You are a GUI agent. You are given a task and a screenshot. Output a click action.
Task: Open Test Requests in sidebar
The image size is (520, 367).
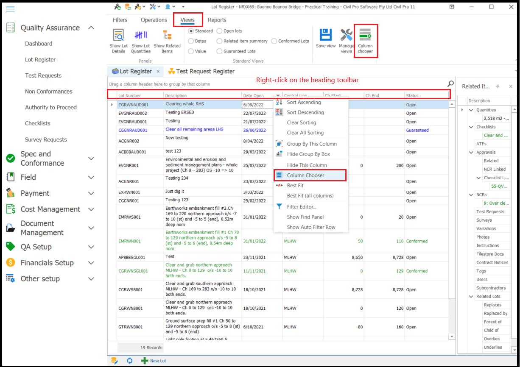point(43,75)
